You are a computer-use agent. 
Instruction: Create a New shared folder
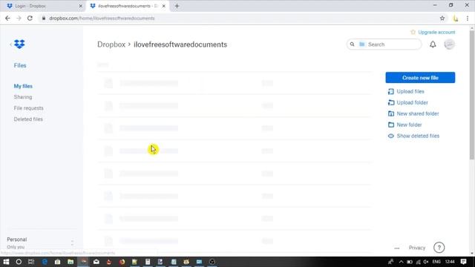[x=418, y=113]
